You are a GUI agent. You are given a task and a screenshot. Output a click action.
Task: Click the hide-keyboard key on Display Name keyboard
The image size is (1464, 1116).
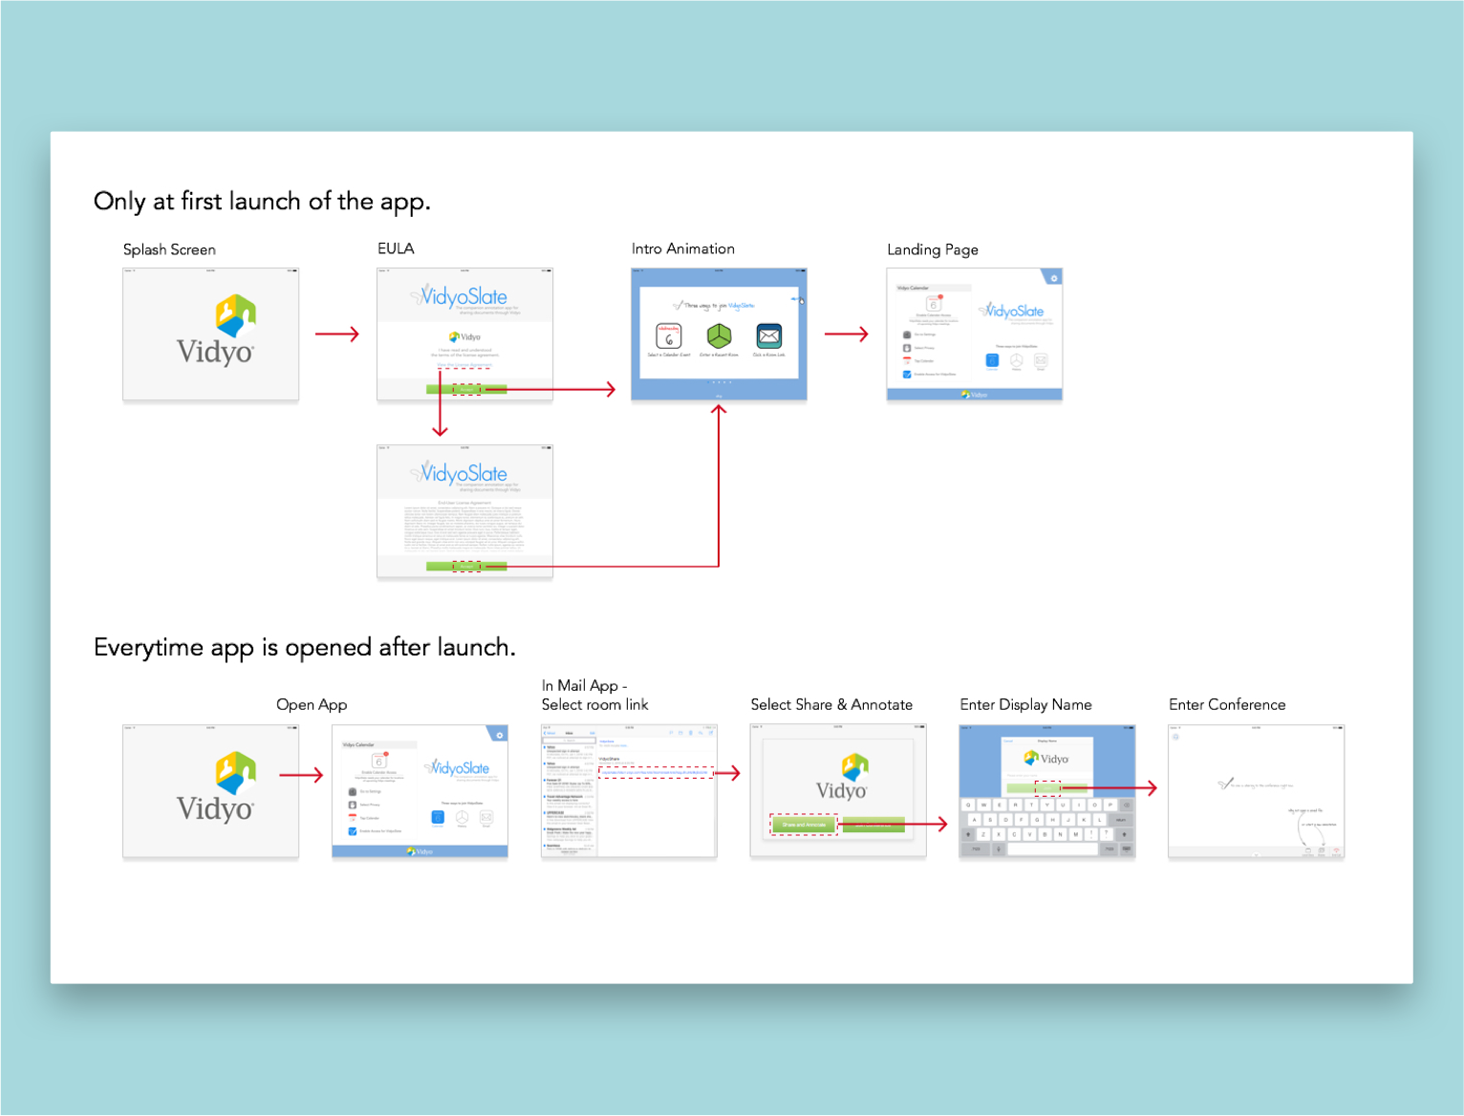coord(1127,848)
